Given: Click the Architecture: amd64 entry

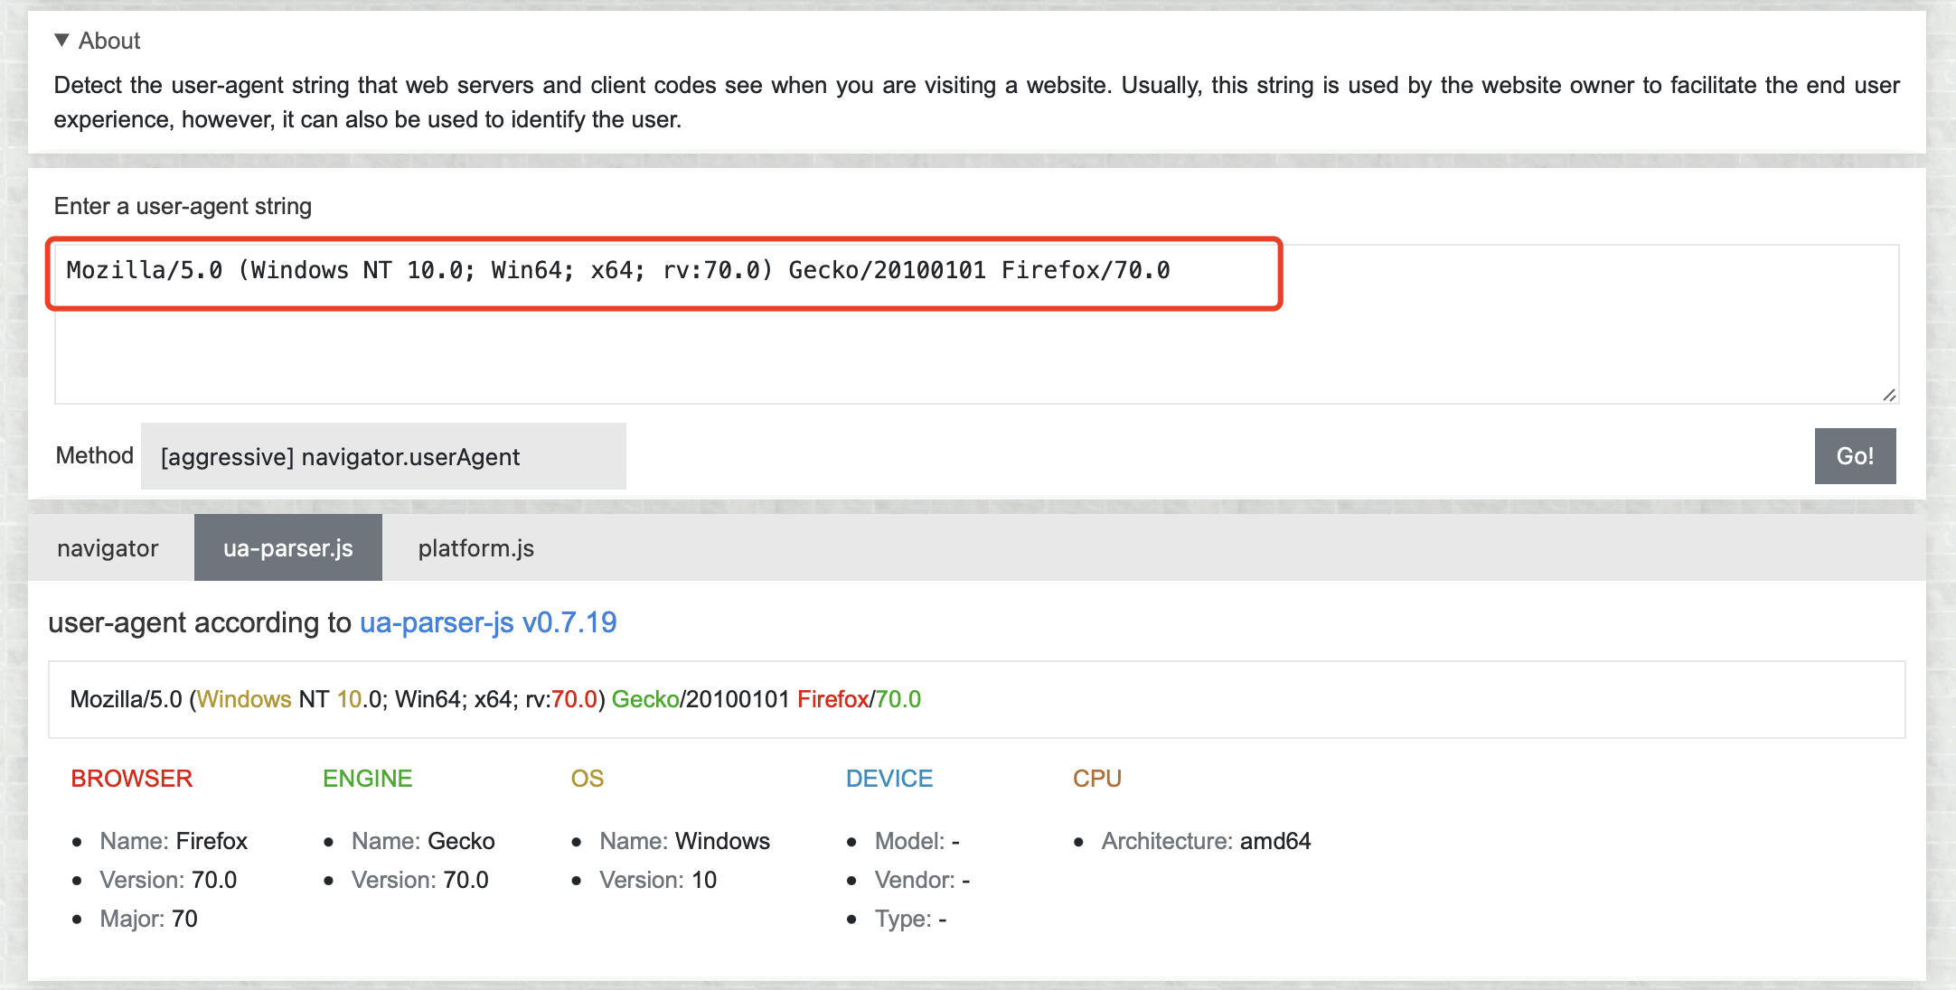Looking at the screenshot, I should click(1205, 841).
